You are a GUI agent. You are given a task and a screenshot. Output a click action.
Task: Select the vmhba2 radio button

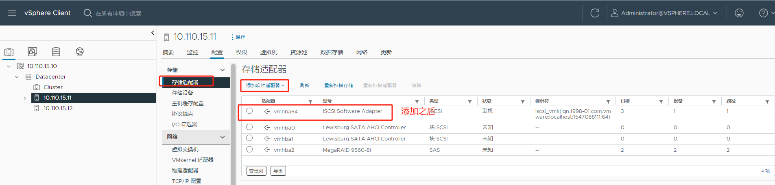[x=249, y=149]
